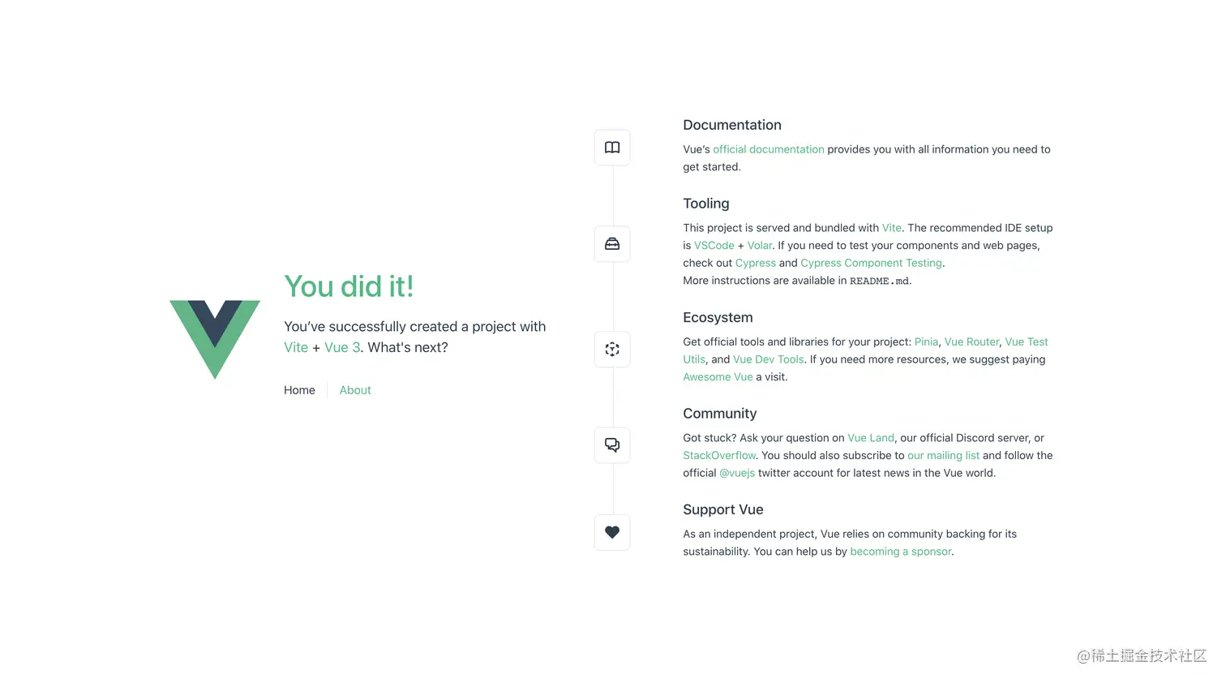The image size is (1226, 683).
Task: Click the green Vue logo
Action: [215, 339]
